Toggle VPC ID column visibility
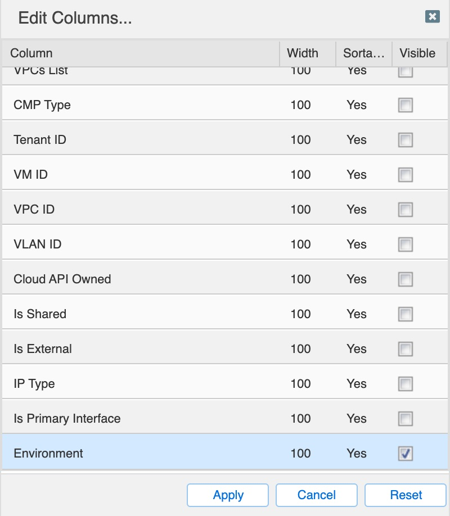Screen dimensions: 450x516 pos(406,210)
